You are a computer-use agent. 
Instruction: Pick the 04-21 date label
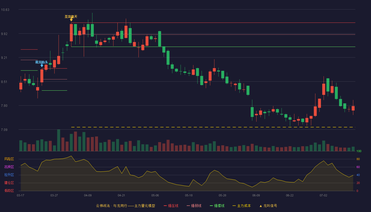pos(121,195)
